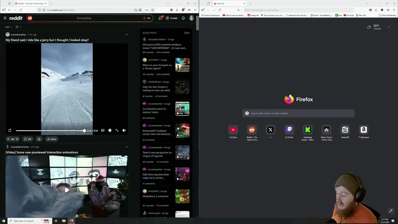Open r/snowboarding subreddit link
The image size is (398, 224).
18,35
